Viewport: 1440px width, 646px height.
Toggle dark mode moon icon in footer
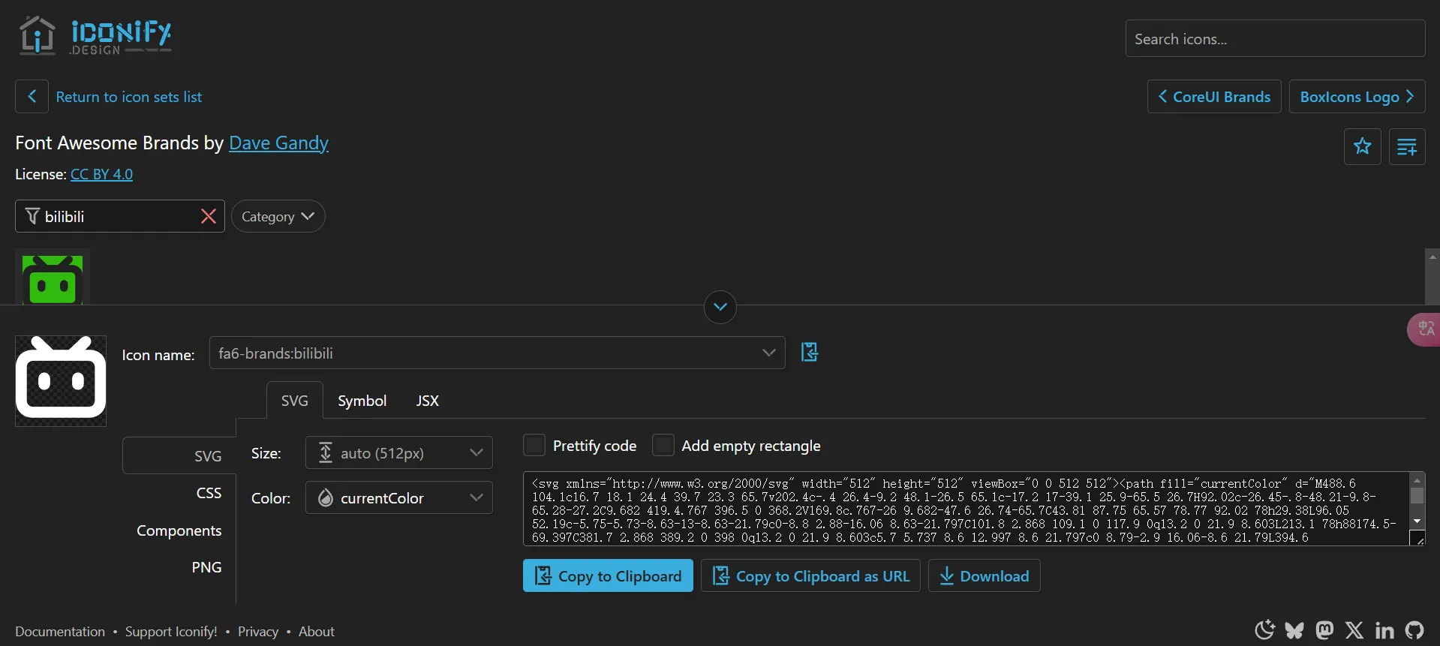click(x=1265, y=629)
